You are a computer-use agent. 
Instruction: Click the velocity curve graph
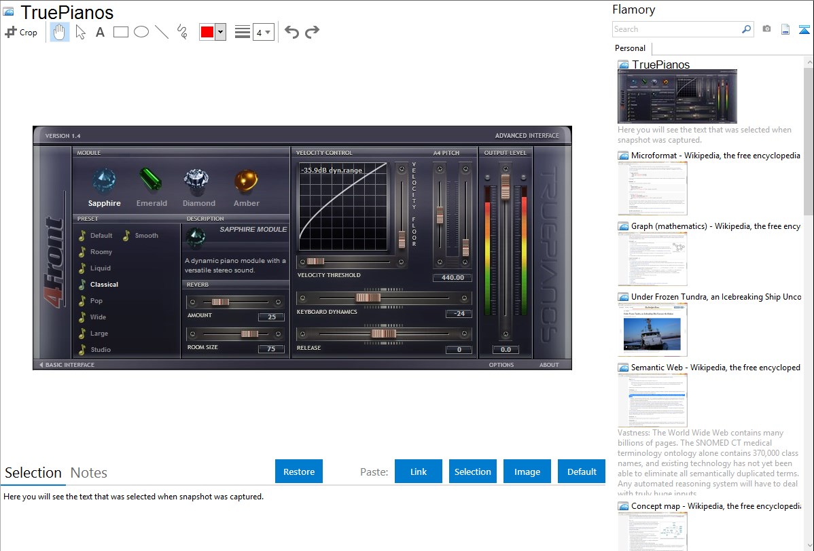[x=343, y=207]
